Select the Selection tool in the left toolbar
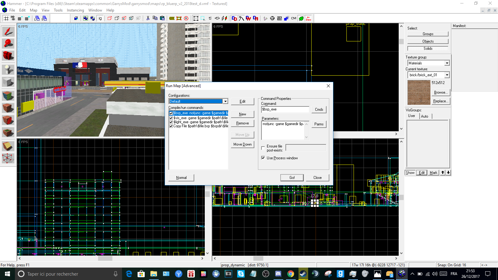 coord(8,31)
